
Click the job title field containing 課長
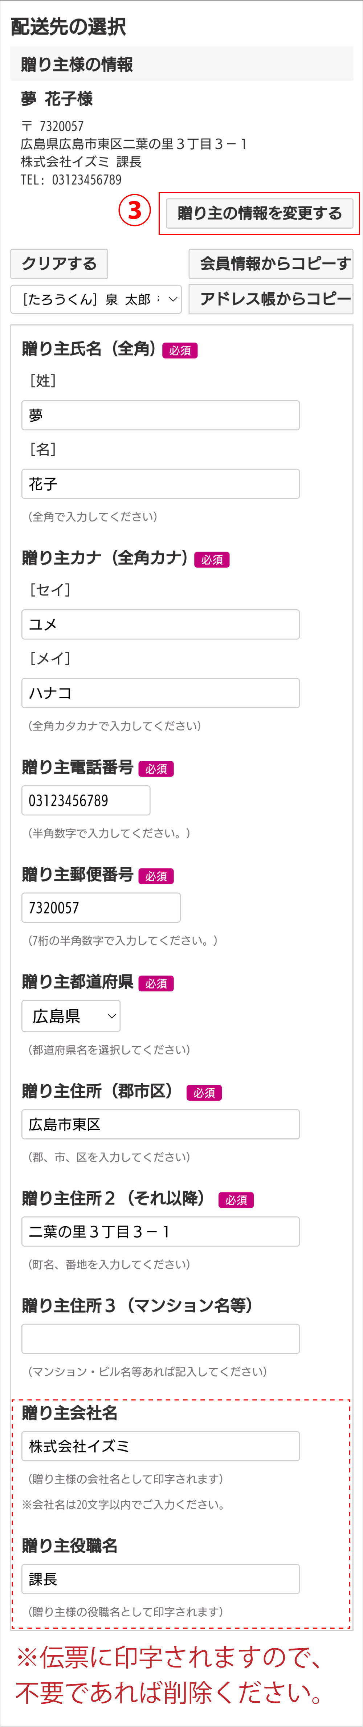pos(160,1579)
